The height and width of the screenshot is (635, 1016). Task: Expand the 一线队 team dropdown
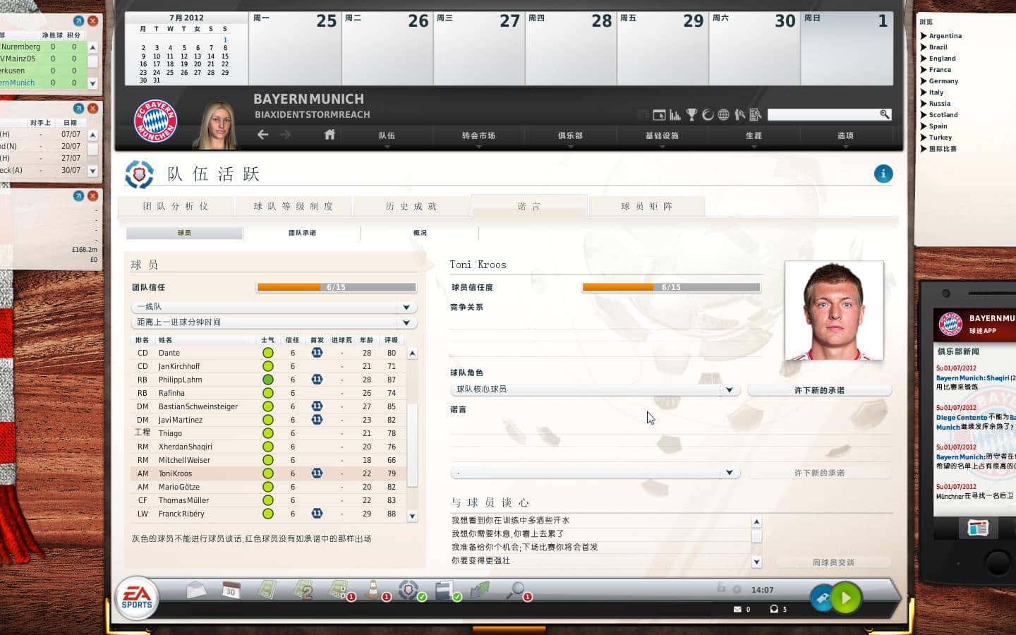tap(274, 307)
